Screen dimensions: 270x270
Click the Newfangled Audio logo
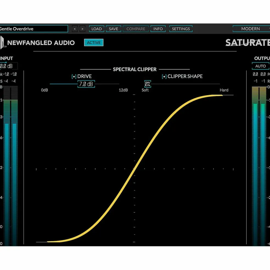pos(37,43)
